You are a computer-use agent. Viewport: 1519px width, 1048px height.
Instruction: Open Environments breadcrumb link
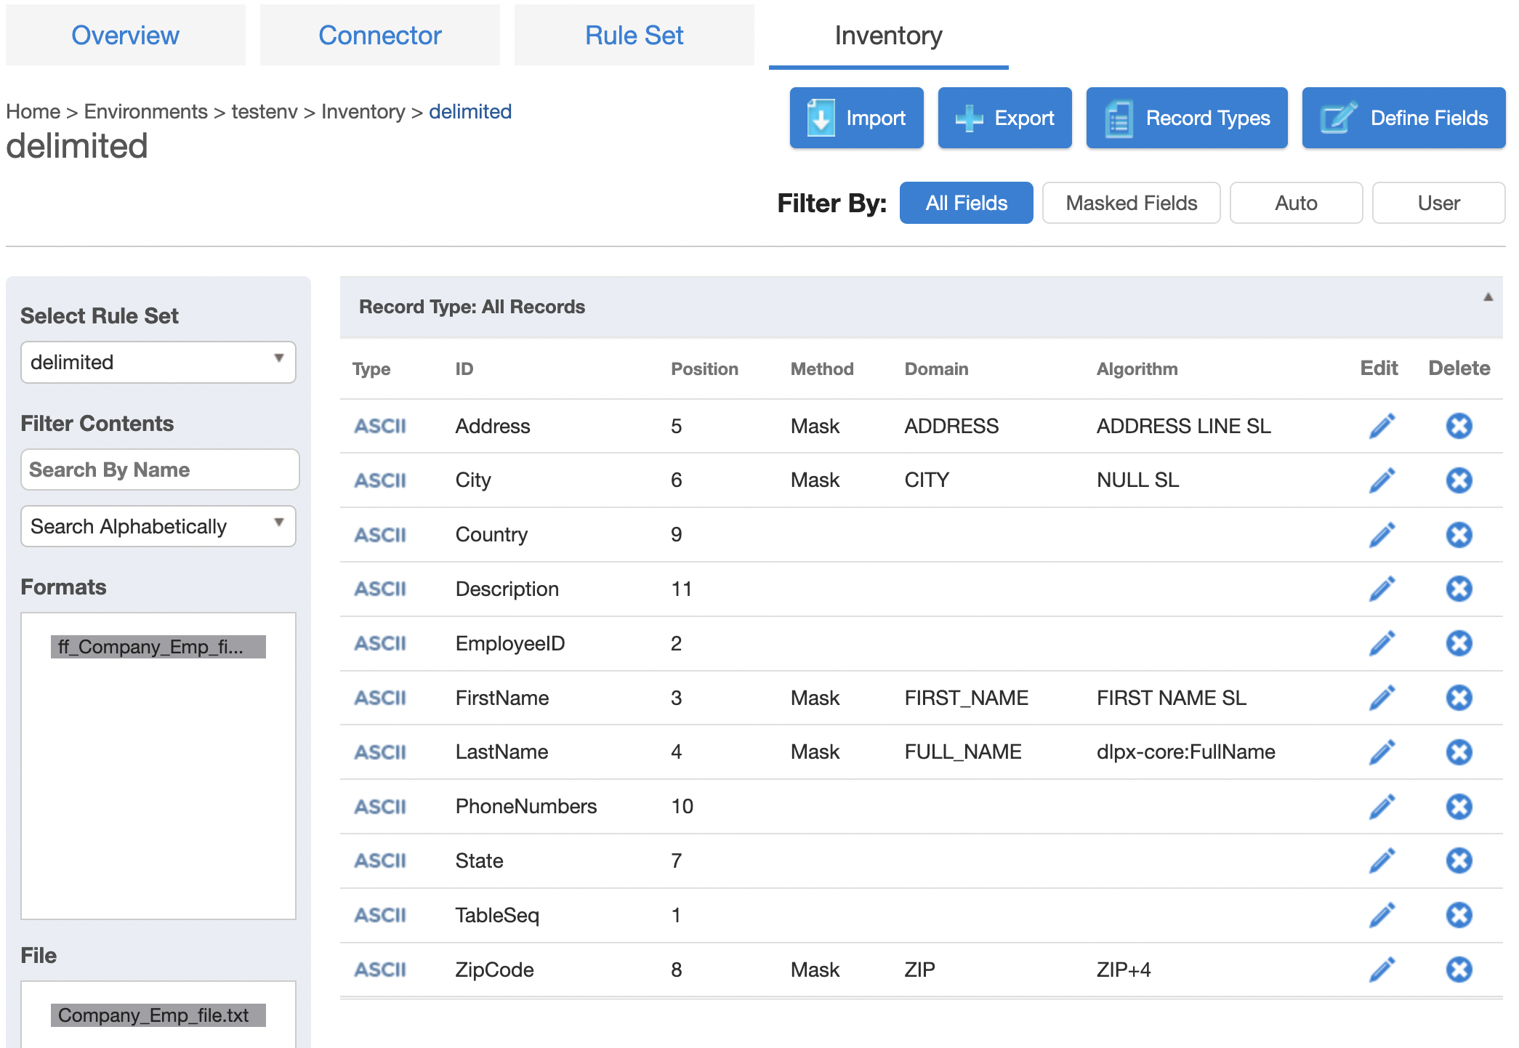click(x=145, y=111)
